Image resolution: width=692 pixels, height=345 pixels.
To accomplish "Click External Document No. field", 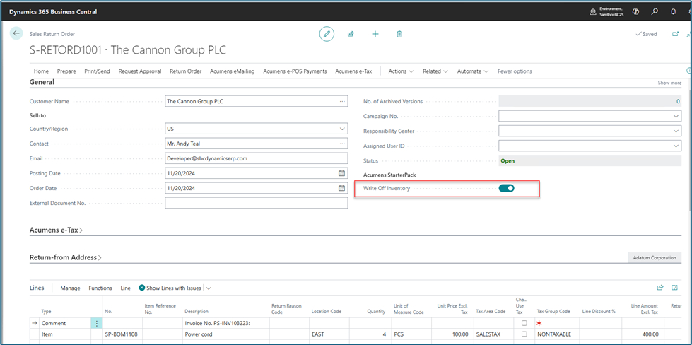I will tap(256, 203).
